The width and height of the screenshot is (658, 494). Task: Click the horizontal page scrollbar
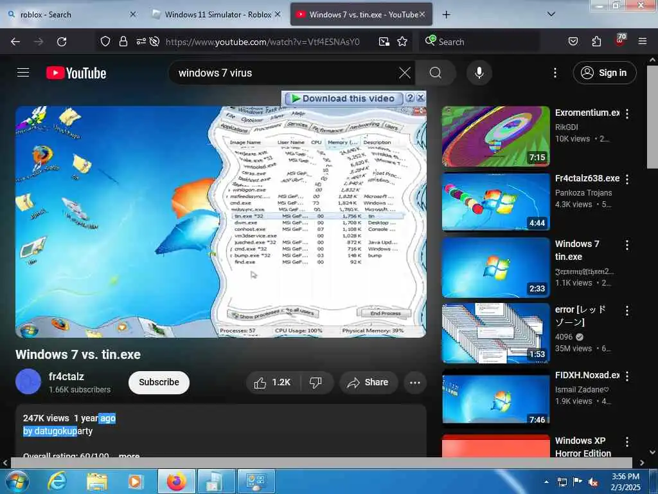[x=321, y=462]
